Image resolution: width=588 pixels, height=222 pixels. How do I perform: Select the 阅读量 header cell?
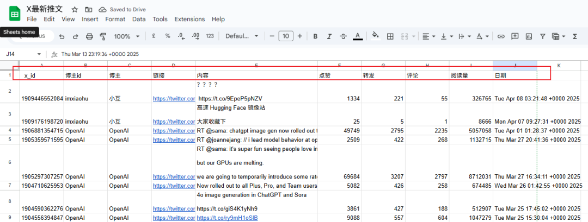(x=471, y=75)
